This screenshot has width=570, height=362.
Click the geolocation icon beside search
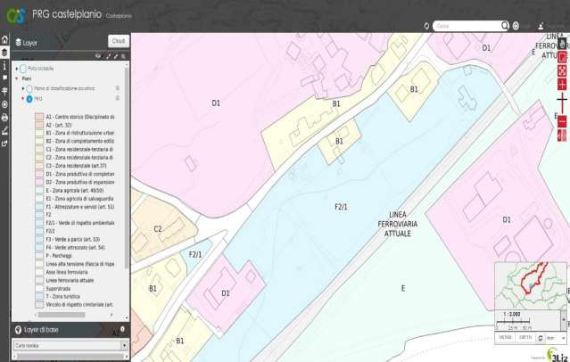pyautogui.click(x=516, y=26)
